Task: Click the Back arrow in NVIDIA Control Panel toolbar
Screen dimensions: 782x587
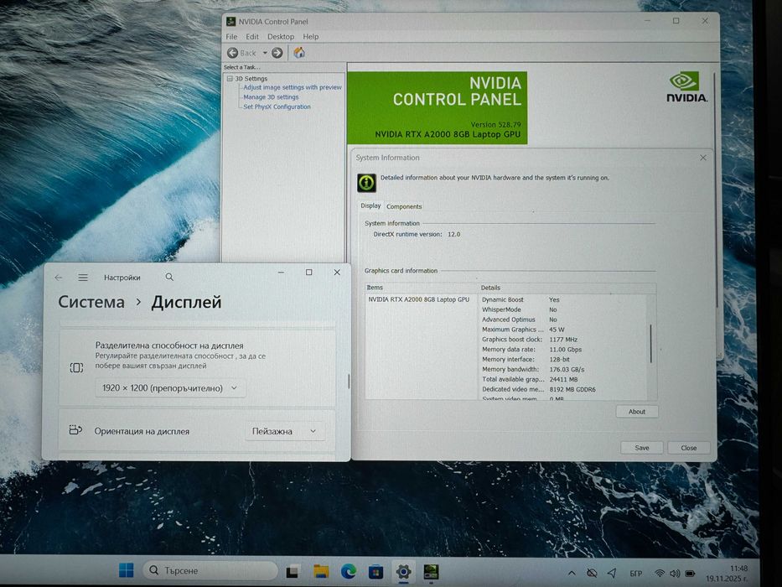Action: pyautogui.click(x=232, y=52)
